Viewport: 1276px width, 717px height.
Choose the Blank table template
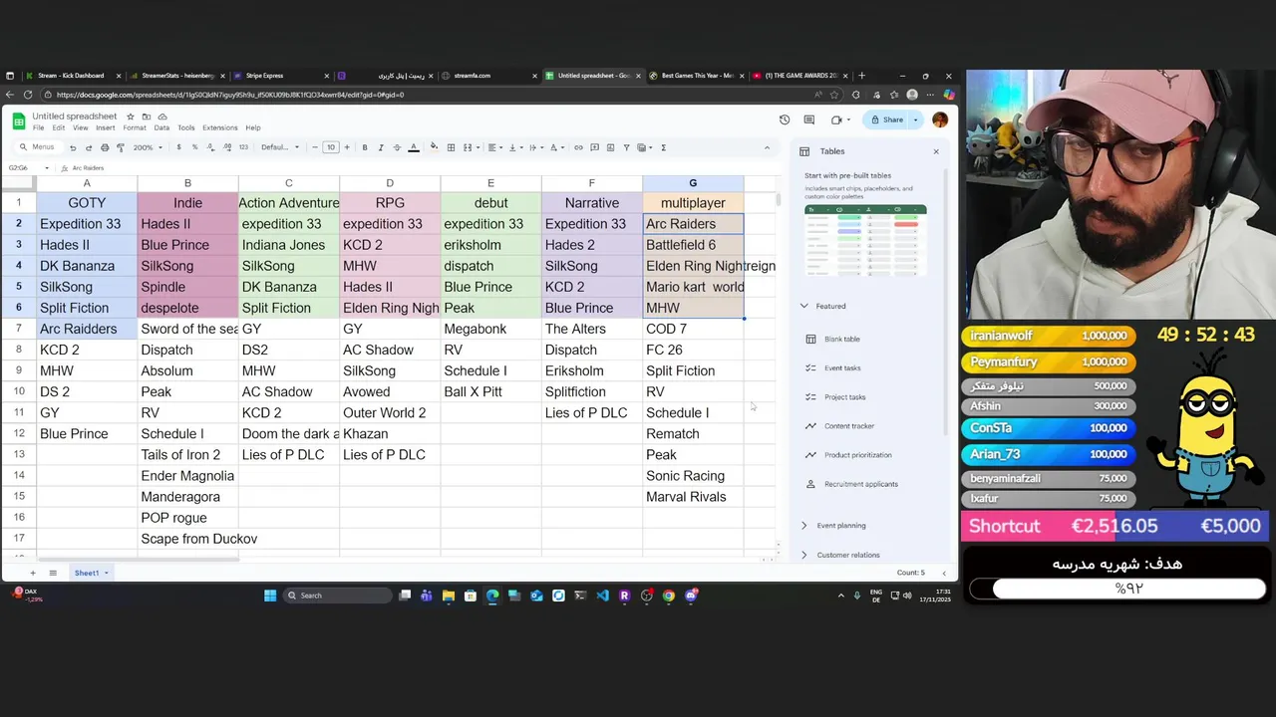[841, 339]
